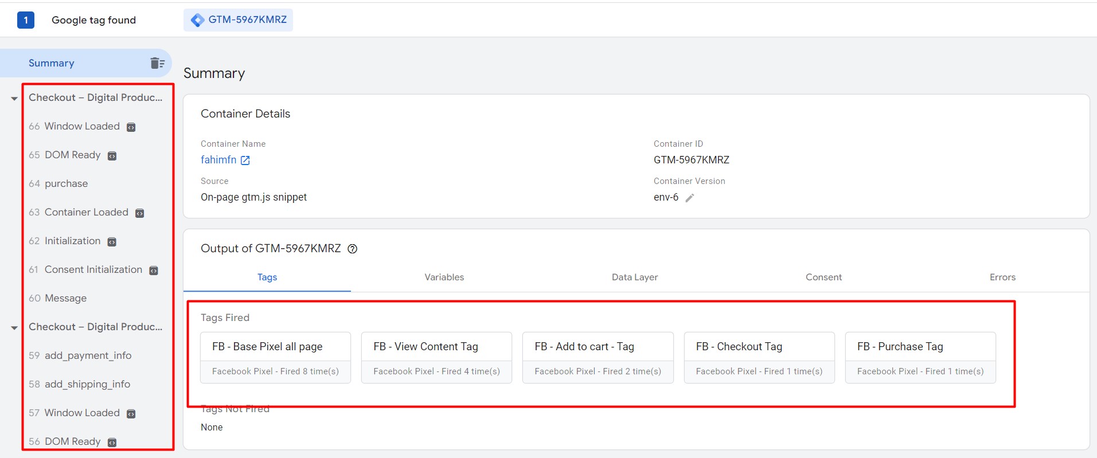This screenshot has height=458, width=1097.
Task: Click the API icon next to 57 Window Loaded
Action: coord(131,414)
